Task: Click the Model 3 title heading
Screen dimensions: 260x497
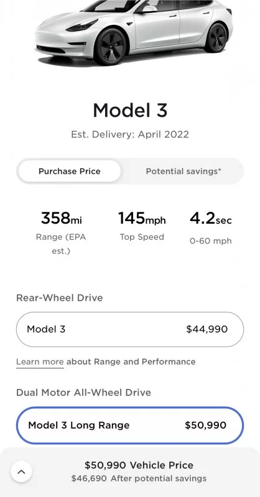Action: (x=130, y=111)
